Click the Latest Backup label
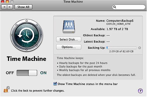 pos(95,42)
